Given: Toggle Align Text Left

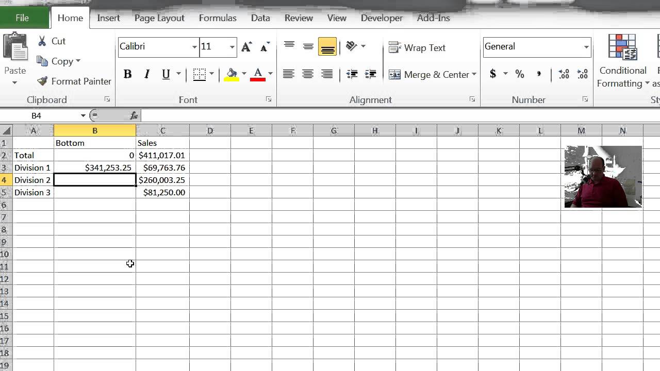Looking at the screenshot, I should click(x=289, y=74).
